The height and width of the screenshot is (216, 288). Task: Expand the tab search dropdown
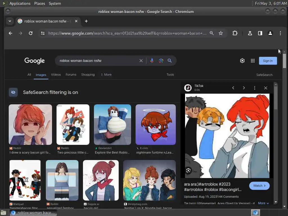(x=10, y=21)
